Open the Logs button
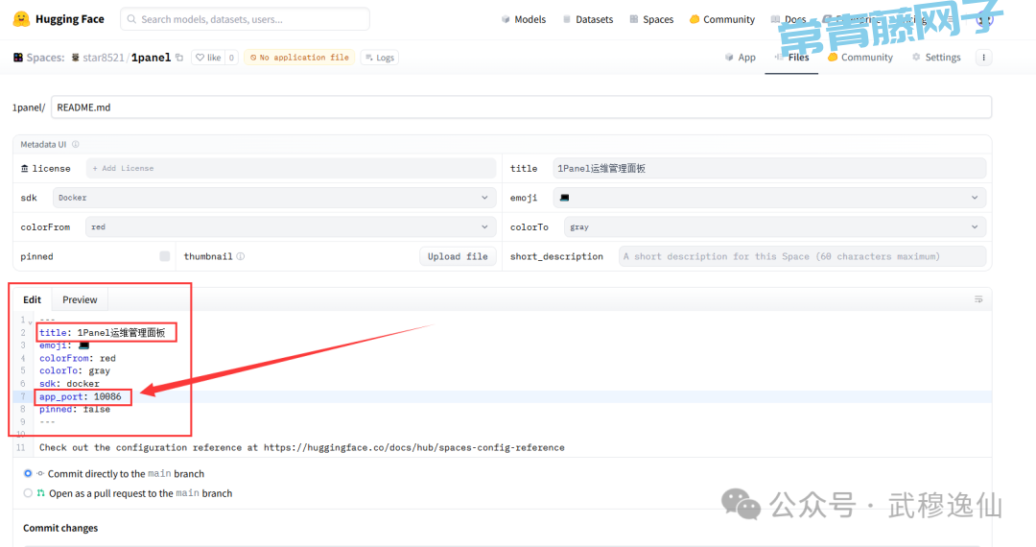 [379, 58]
